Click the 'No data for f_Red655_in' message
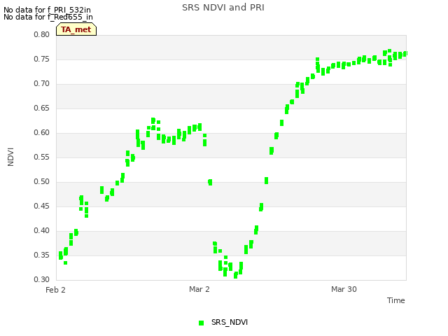The height and width of the screenshot is (336, 448). [x=48, y=17]
